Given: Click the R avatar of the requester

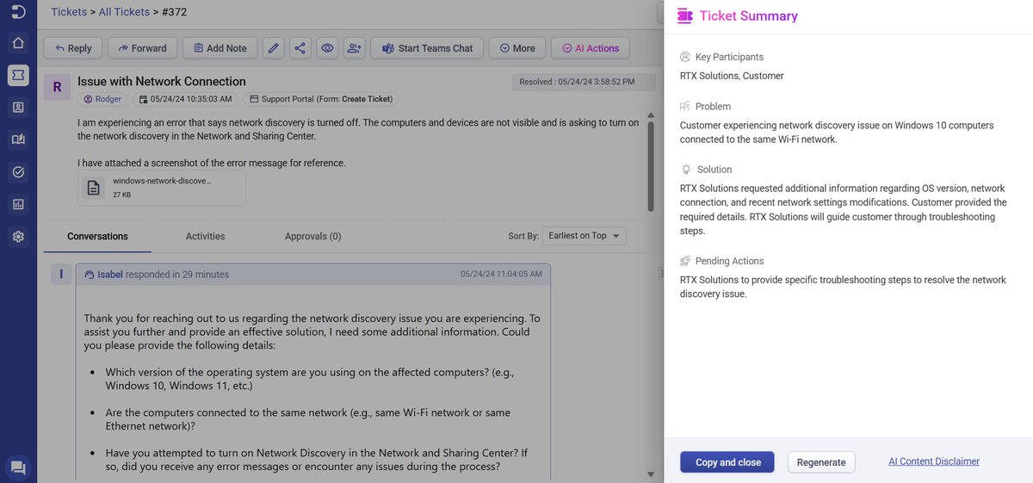Looking at the screenshot, I should [57, 87].
